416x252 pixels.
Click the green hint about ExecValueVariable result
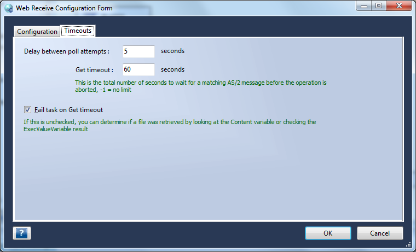(170, 126)
